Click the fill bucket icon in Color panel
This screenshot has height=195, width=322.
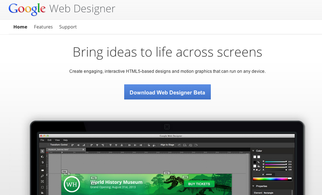[258, 166]
